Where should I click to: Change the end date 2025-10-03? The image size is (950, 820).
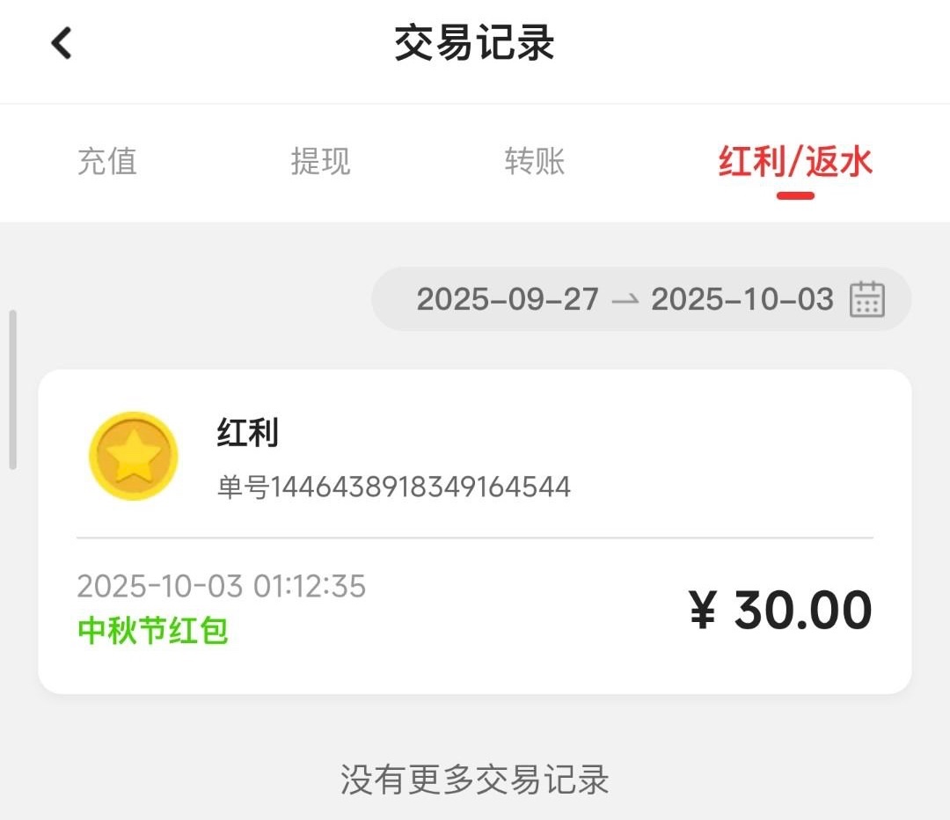pyautogui.click(x=742, y=300)
